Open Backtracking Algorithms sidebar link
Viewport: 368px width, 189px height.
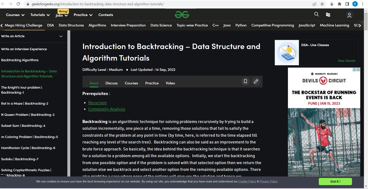pyautogui.click(x=20, y=60)
